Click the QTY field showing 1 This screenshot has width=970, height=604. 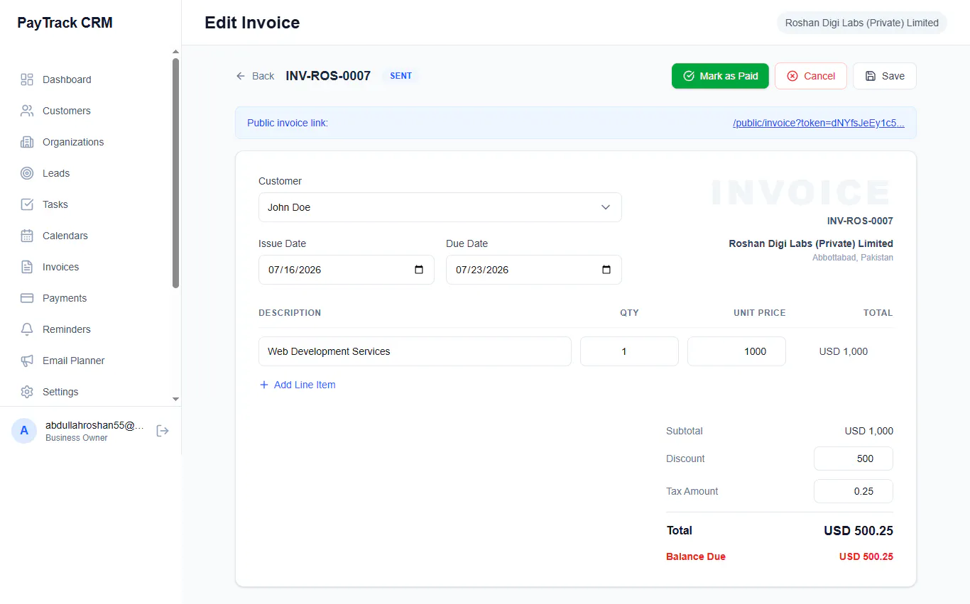point(629,351)
